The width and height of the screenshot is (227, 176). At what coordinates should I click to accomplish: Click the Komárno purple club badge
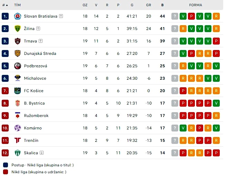(x=18, y=128)
